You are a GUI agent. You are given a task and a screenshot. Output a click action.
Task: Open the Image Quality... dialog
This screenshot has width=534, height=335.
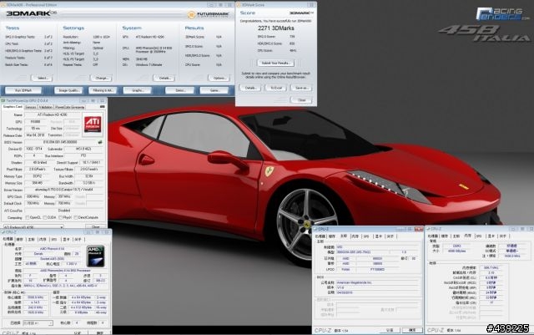[x=68, y=90]
